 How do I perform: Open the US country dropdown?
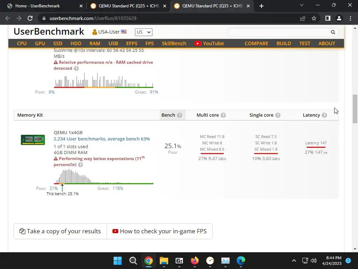143,32
